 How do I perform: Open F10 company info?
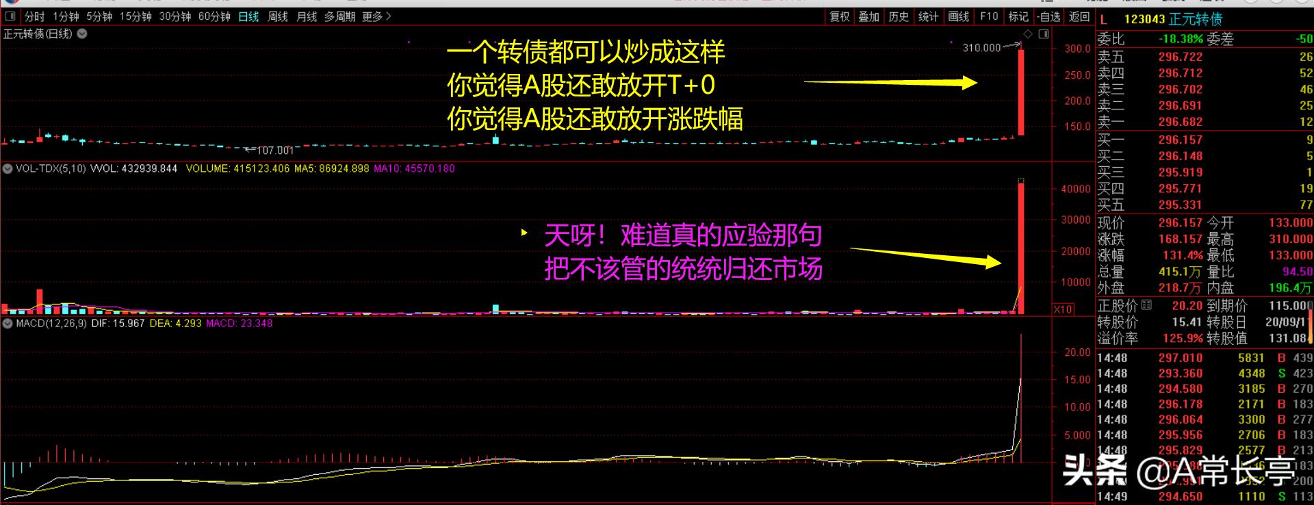pos(989,16)
